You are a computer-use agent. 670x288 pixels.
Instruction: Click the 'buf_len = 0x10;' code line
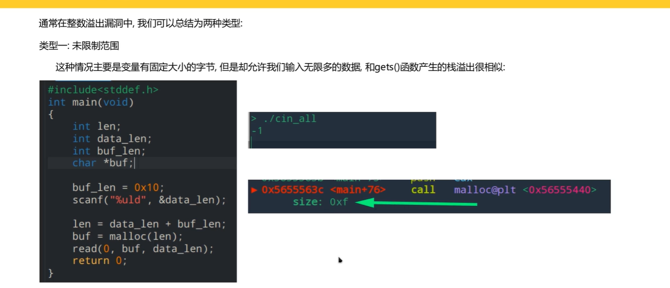point(118,187)
